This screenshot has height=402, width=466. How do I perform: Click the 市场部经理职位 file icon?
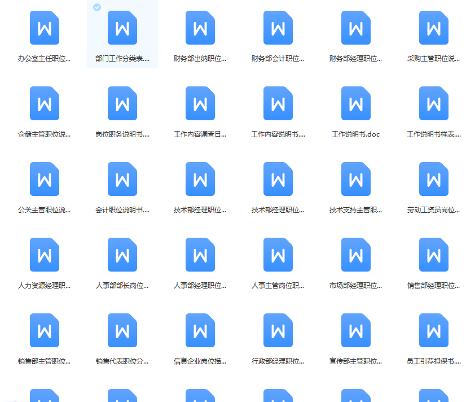pyautogui.click(x=356, y=255)
